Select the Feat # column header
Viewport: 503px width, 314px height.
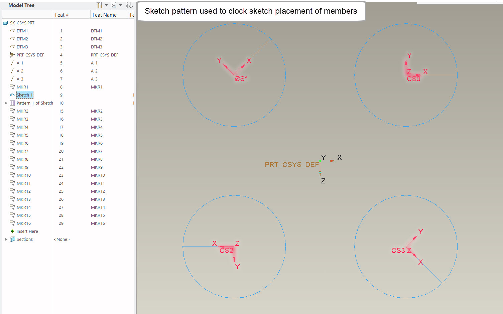click(62, 15)
